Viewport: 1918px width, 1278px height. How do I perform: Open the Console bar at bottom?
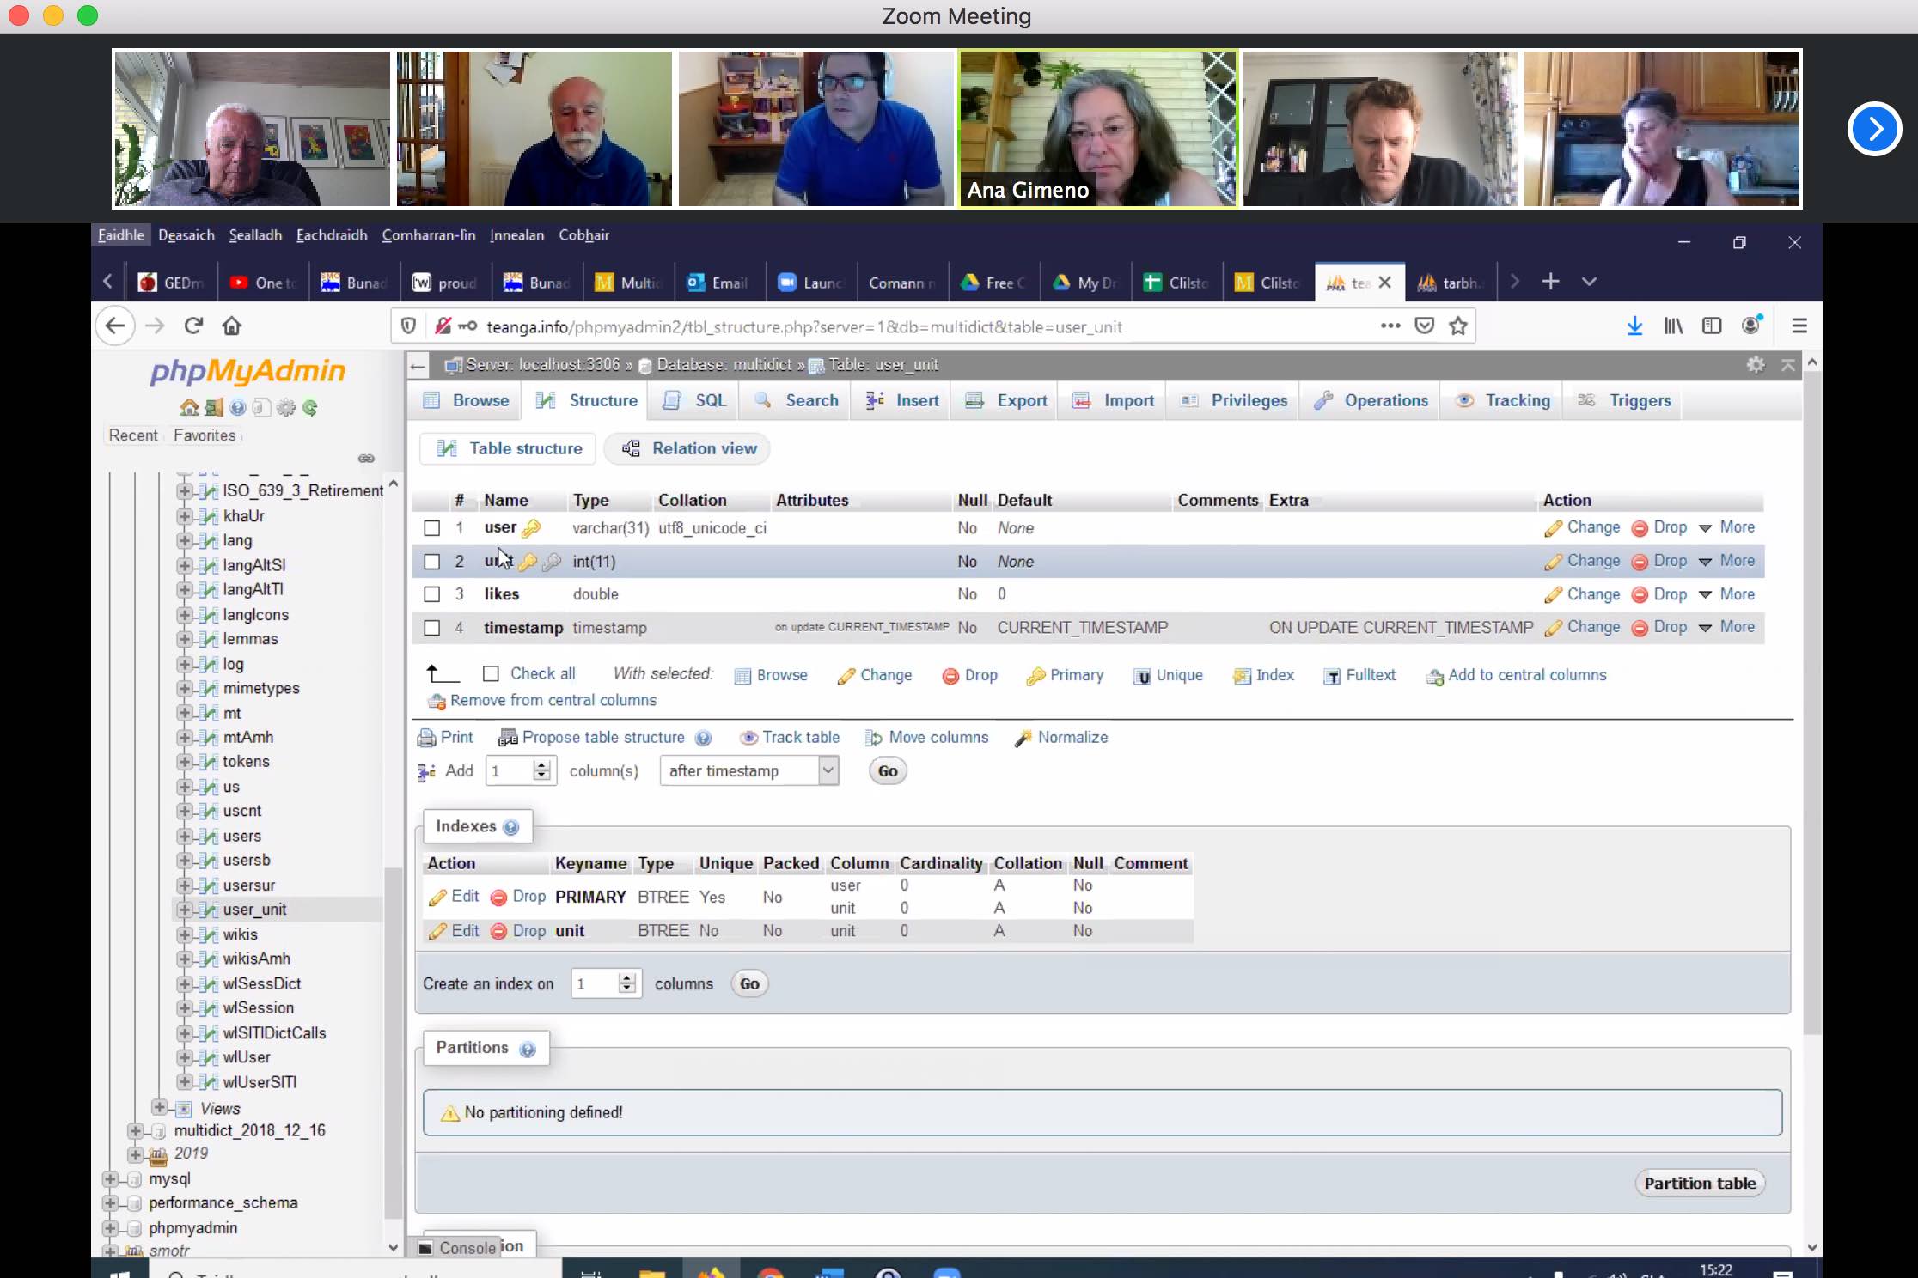point(458,1248)
